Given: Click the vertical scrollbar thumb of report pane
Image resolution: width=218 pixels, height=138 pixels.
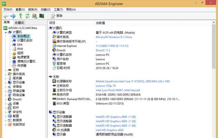Looking at the screenshot, I should pos(214,47).
